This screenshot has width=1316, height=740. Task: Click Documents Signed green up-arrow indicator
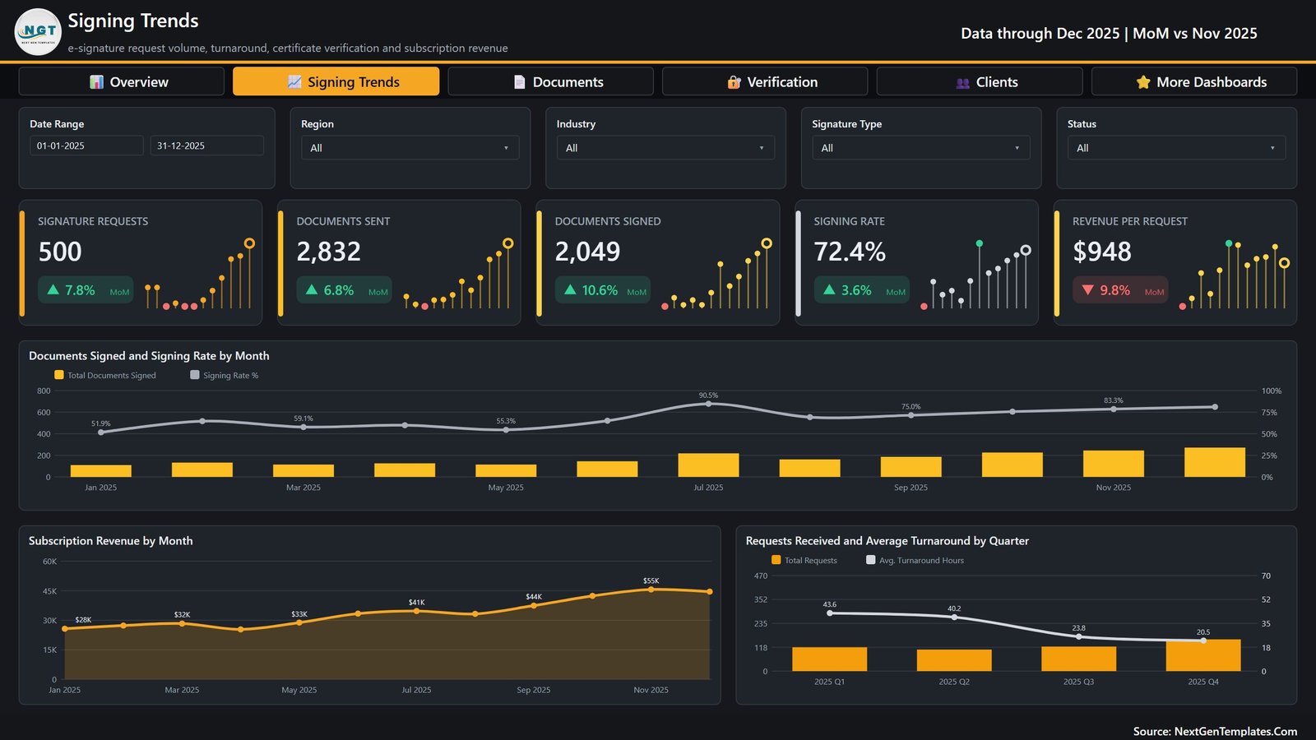(570, 289)
